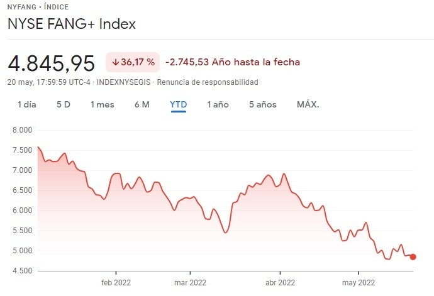
Task: Click the red down arrow icon
Action: pos(116,62)
